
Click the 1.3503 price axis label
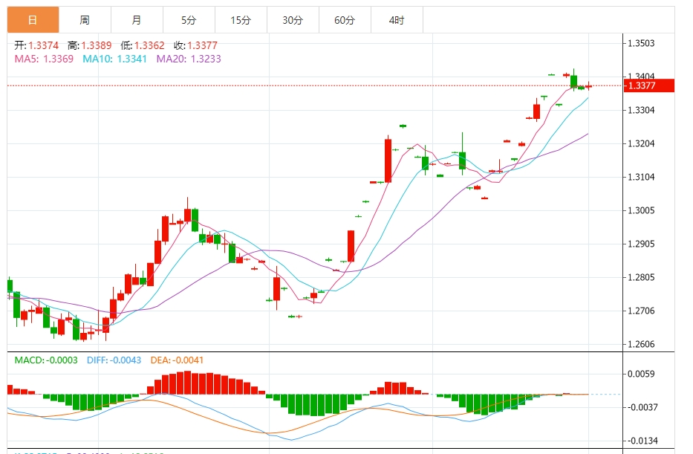[641, 43]
